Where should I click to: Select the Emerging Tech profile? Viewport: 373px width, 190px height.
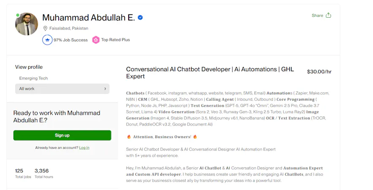[x=33, y=78]
